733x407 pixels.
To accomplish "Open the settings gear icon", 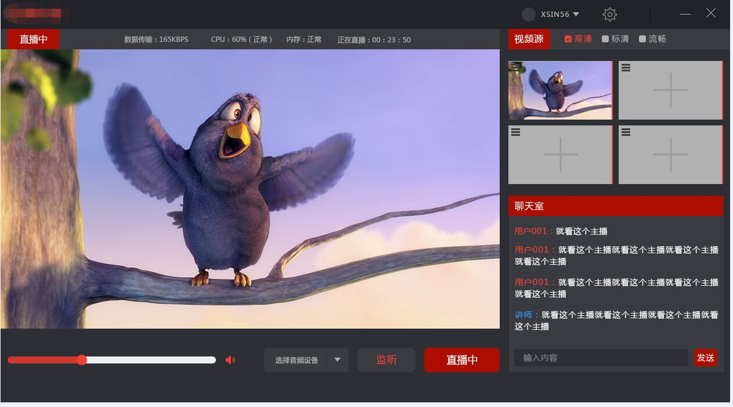I will click(x=609, y=15).
